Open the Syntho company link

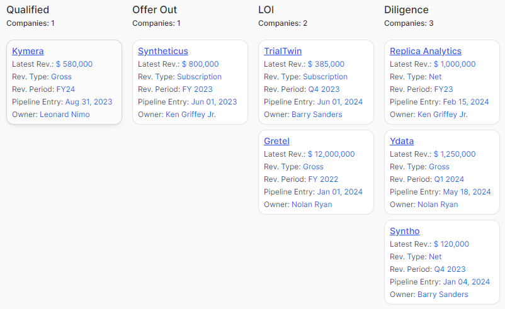point(404,232)
